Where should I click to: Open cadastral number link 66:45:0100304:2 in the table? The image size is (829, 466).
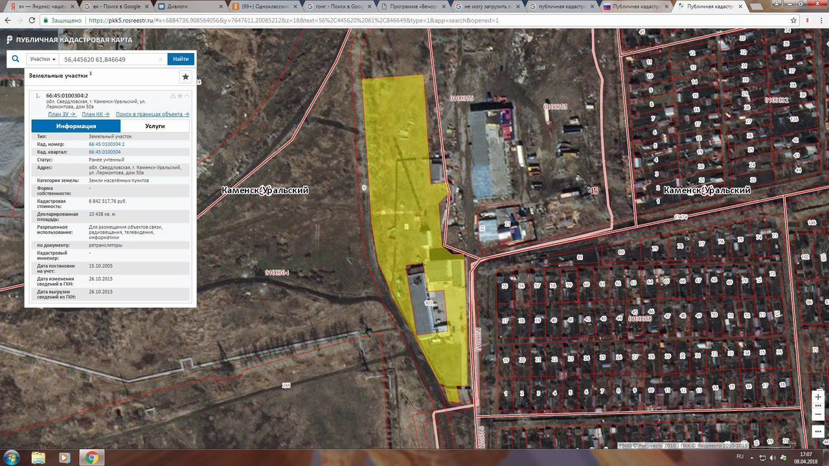point(107,144)
